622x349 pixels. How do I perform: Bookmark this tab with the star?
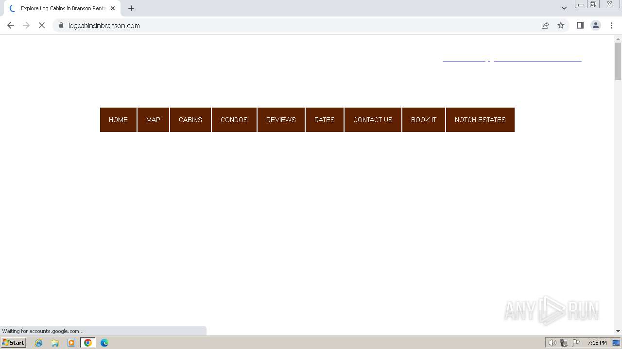[x=561, y=25]
